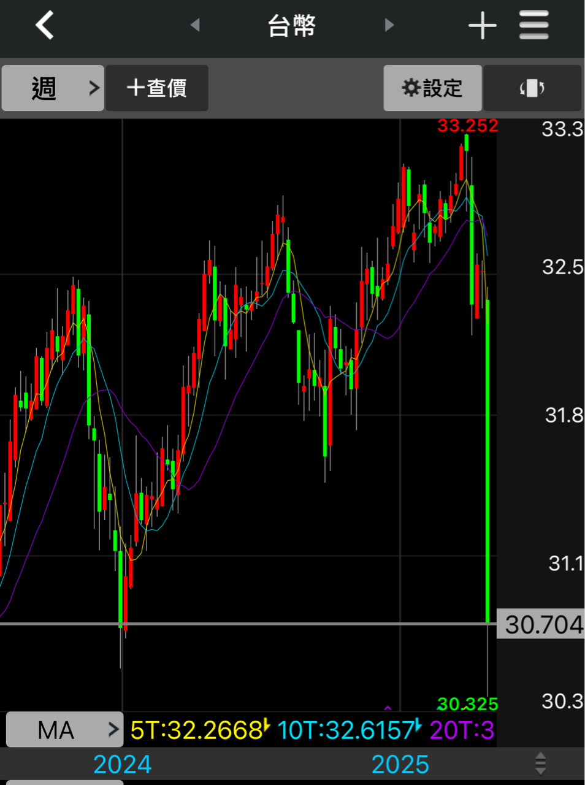This screenshot has width=585, height=785.
Task: Tap the 31.8 price axis label
Action: point(564,415)
